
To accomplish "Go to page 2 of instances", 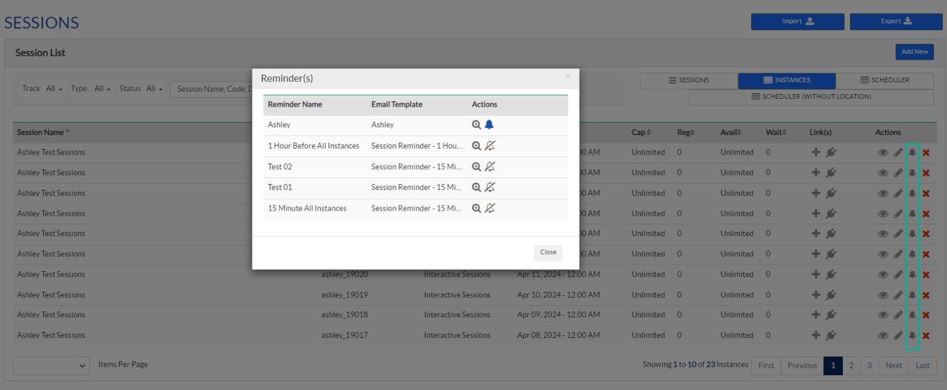I will [x=851, y=366].
